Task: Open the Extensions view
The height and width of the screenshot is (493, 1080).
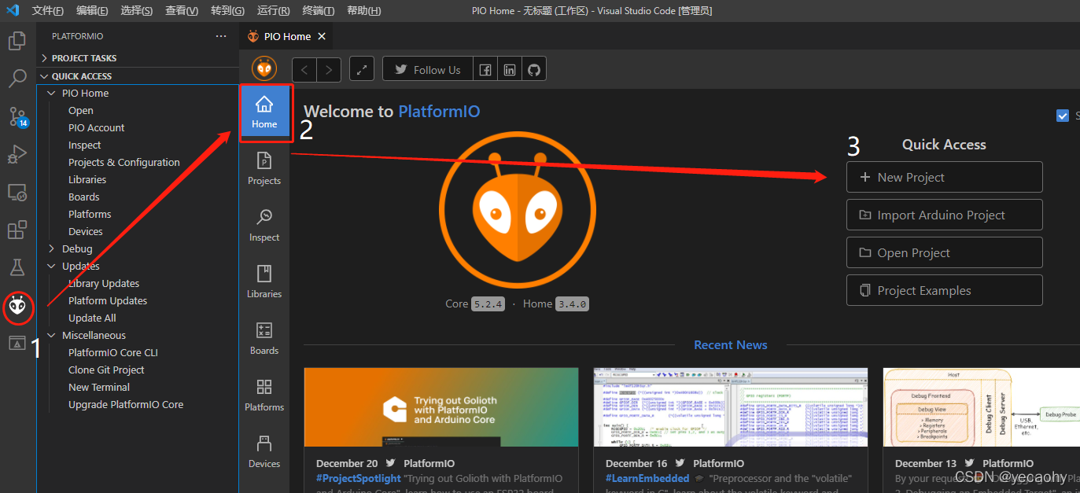Action: [x=17, y=230]
